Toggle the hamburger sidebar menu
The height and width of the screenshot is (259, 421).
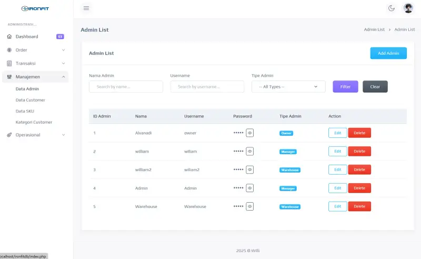tap(86, 8)
